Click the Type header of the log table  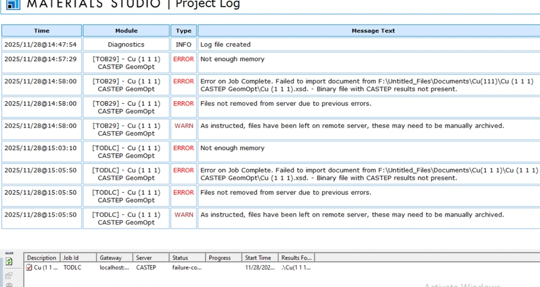[x=183, y=30]
